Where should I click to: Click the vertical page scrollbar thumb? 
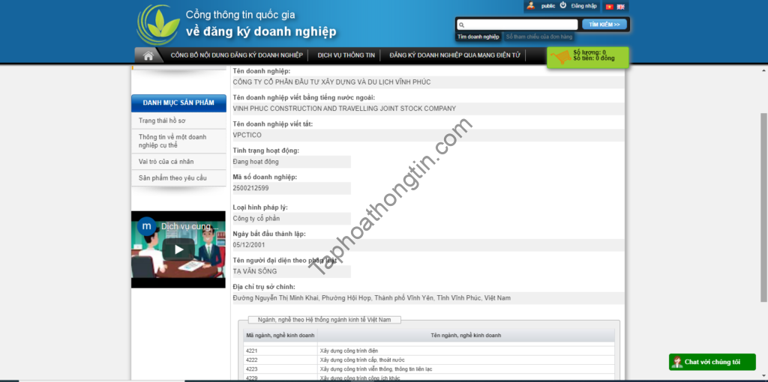[763, 207]
